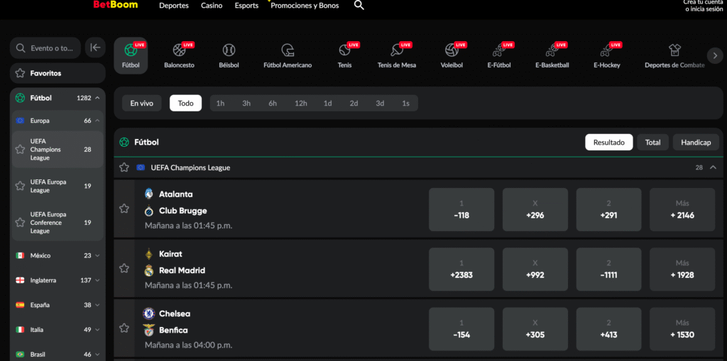Switch to Handicap market tab
The width and height of the screenshot is (727, 361).
pyautogui.click(x=696, y=143)
